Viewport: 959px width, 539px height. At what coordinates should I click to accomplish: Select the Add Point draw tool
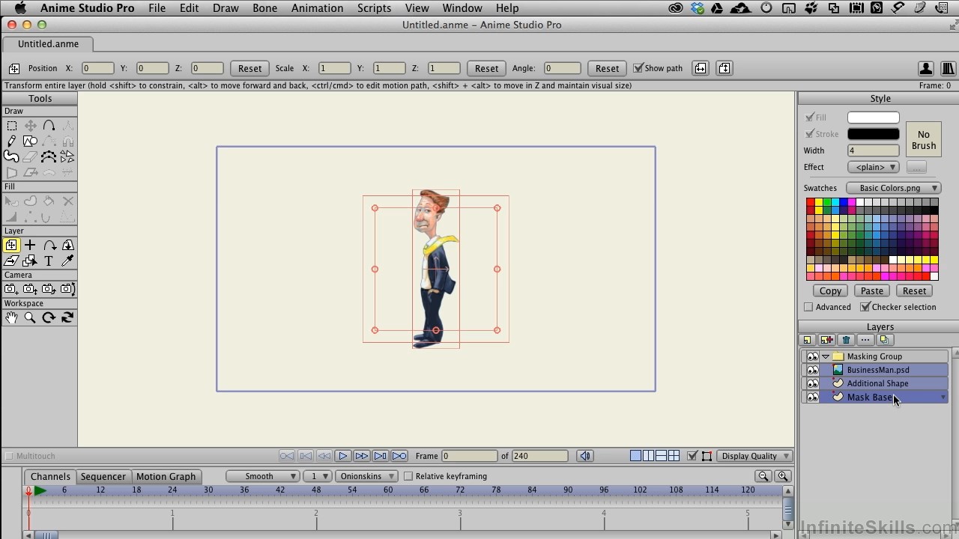[11, 141]
